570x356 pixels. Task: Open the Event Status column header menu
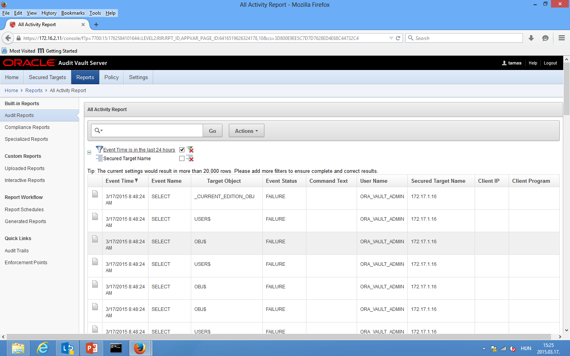tap(281, 181)
